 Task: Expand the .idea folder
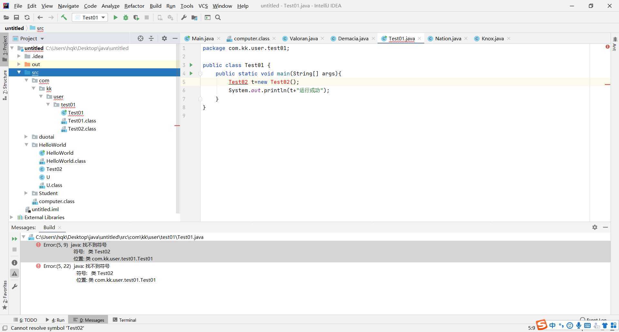(19, 56)
